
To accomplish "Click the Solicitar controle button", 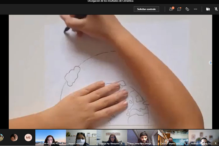I will [146, 9].
